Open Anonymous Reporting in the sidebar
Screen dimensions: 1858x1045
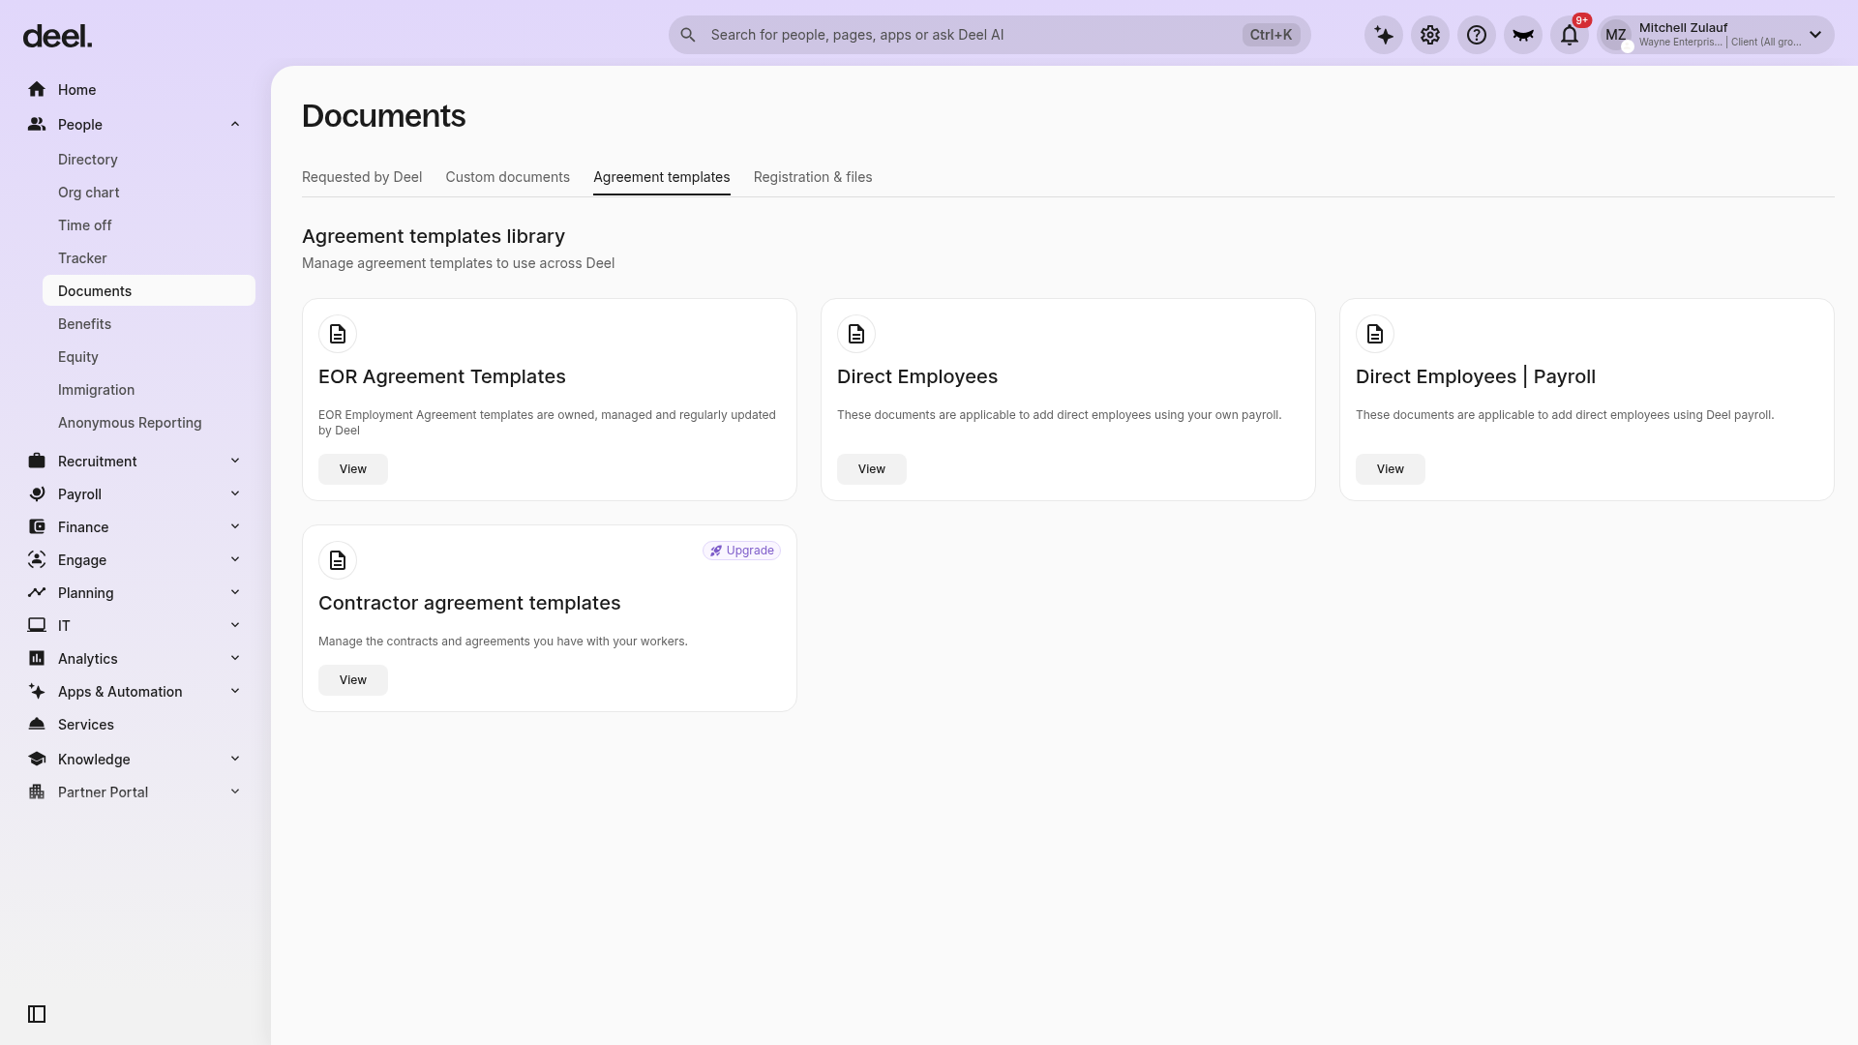coord(149,423)
